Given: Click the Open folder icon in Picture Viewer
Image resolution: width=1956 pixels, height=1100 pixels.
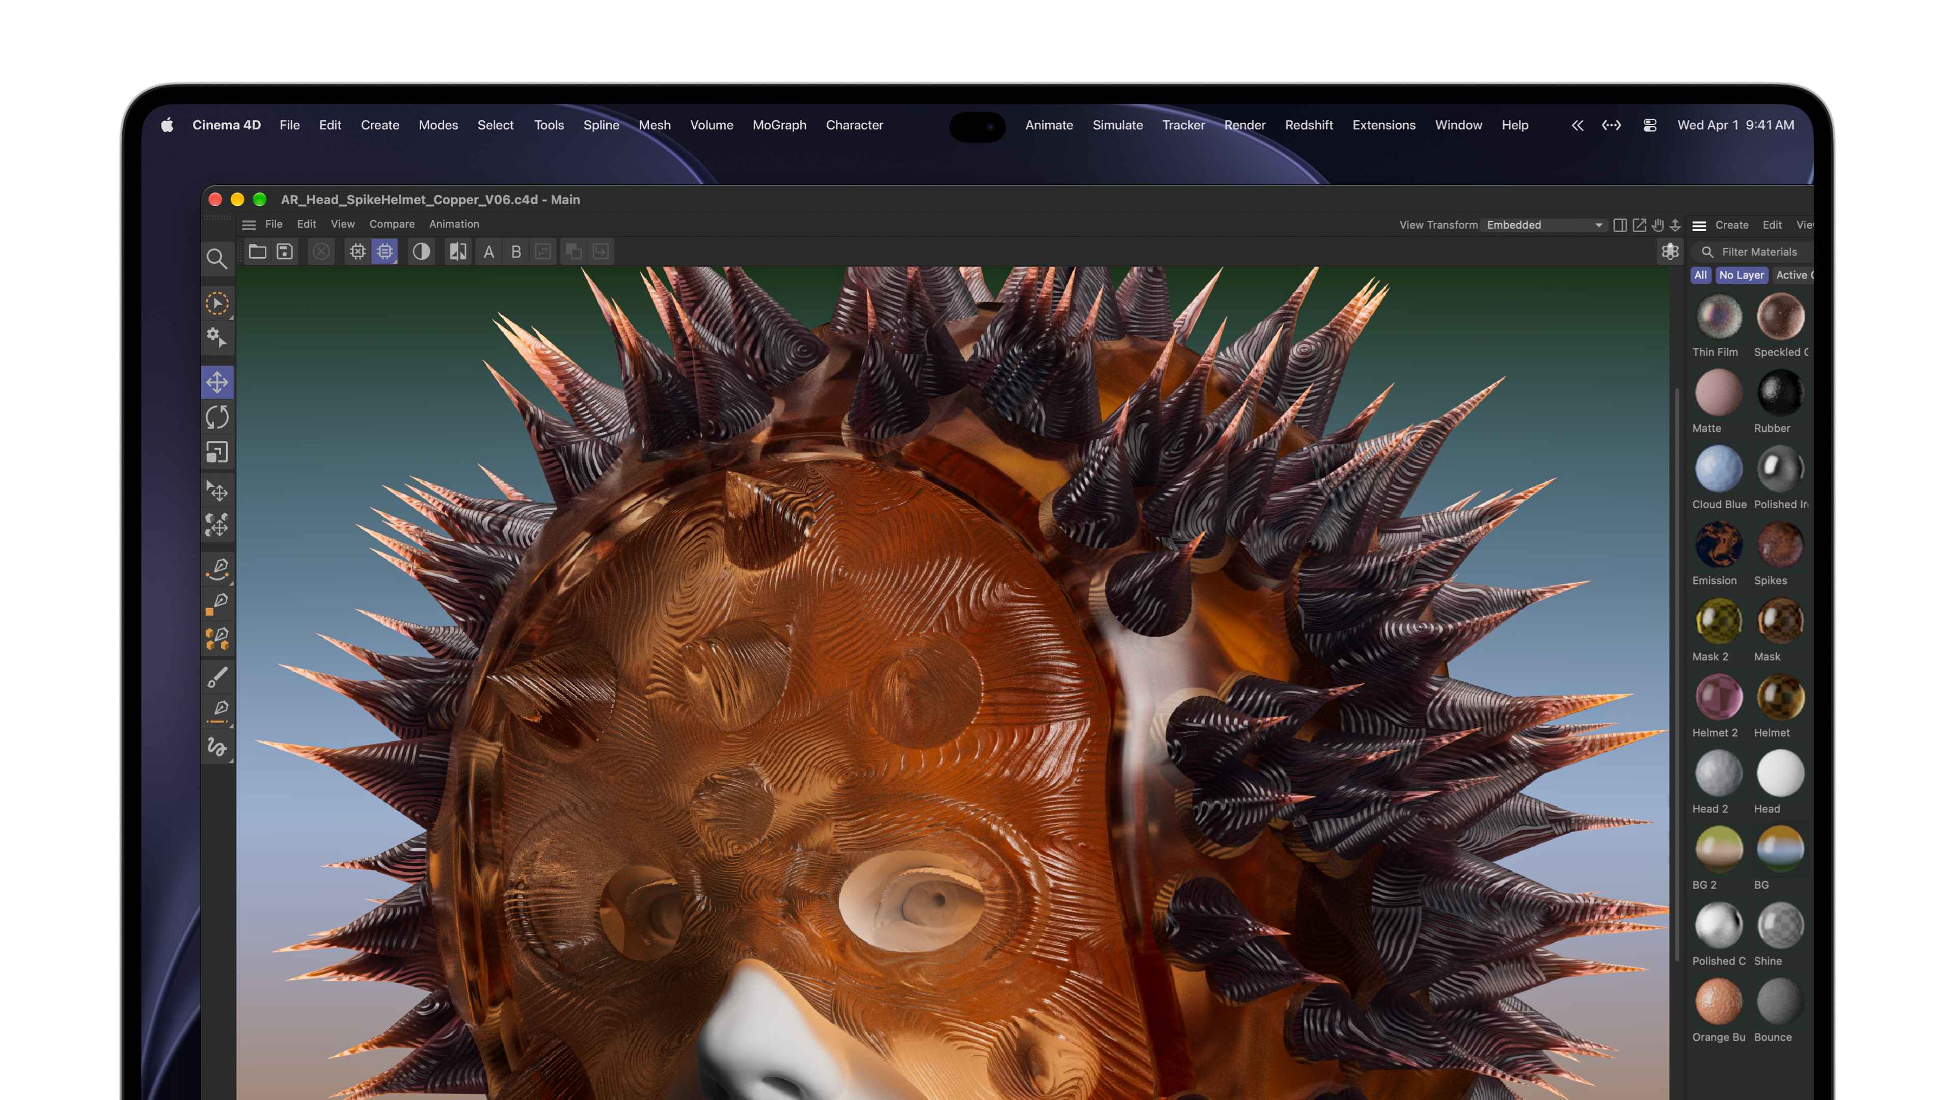Looking at the screenshot, I should [x=257, y=251].
